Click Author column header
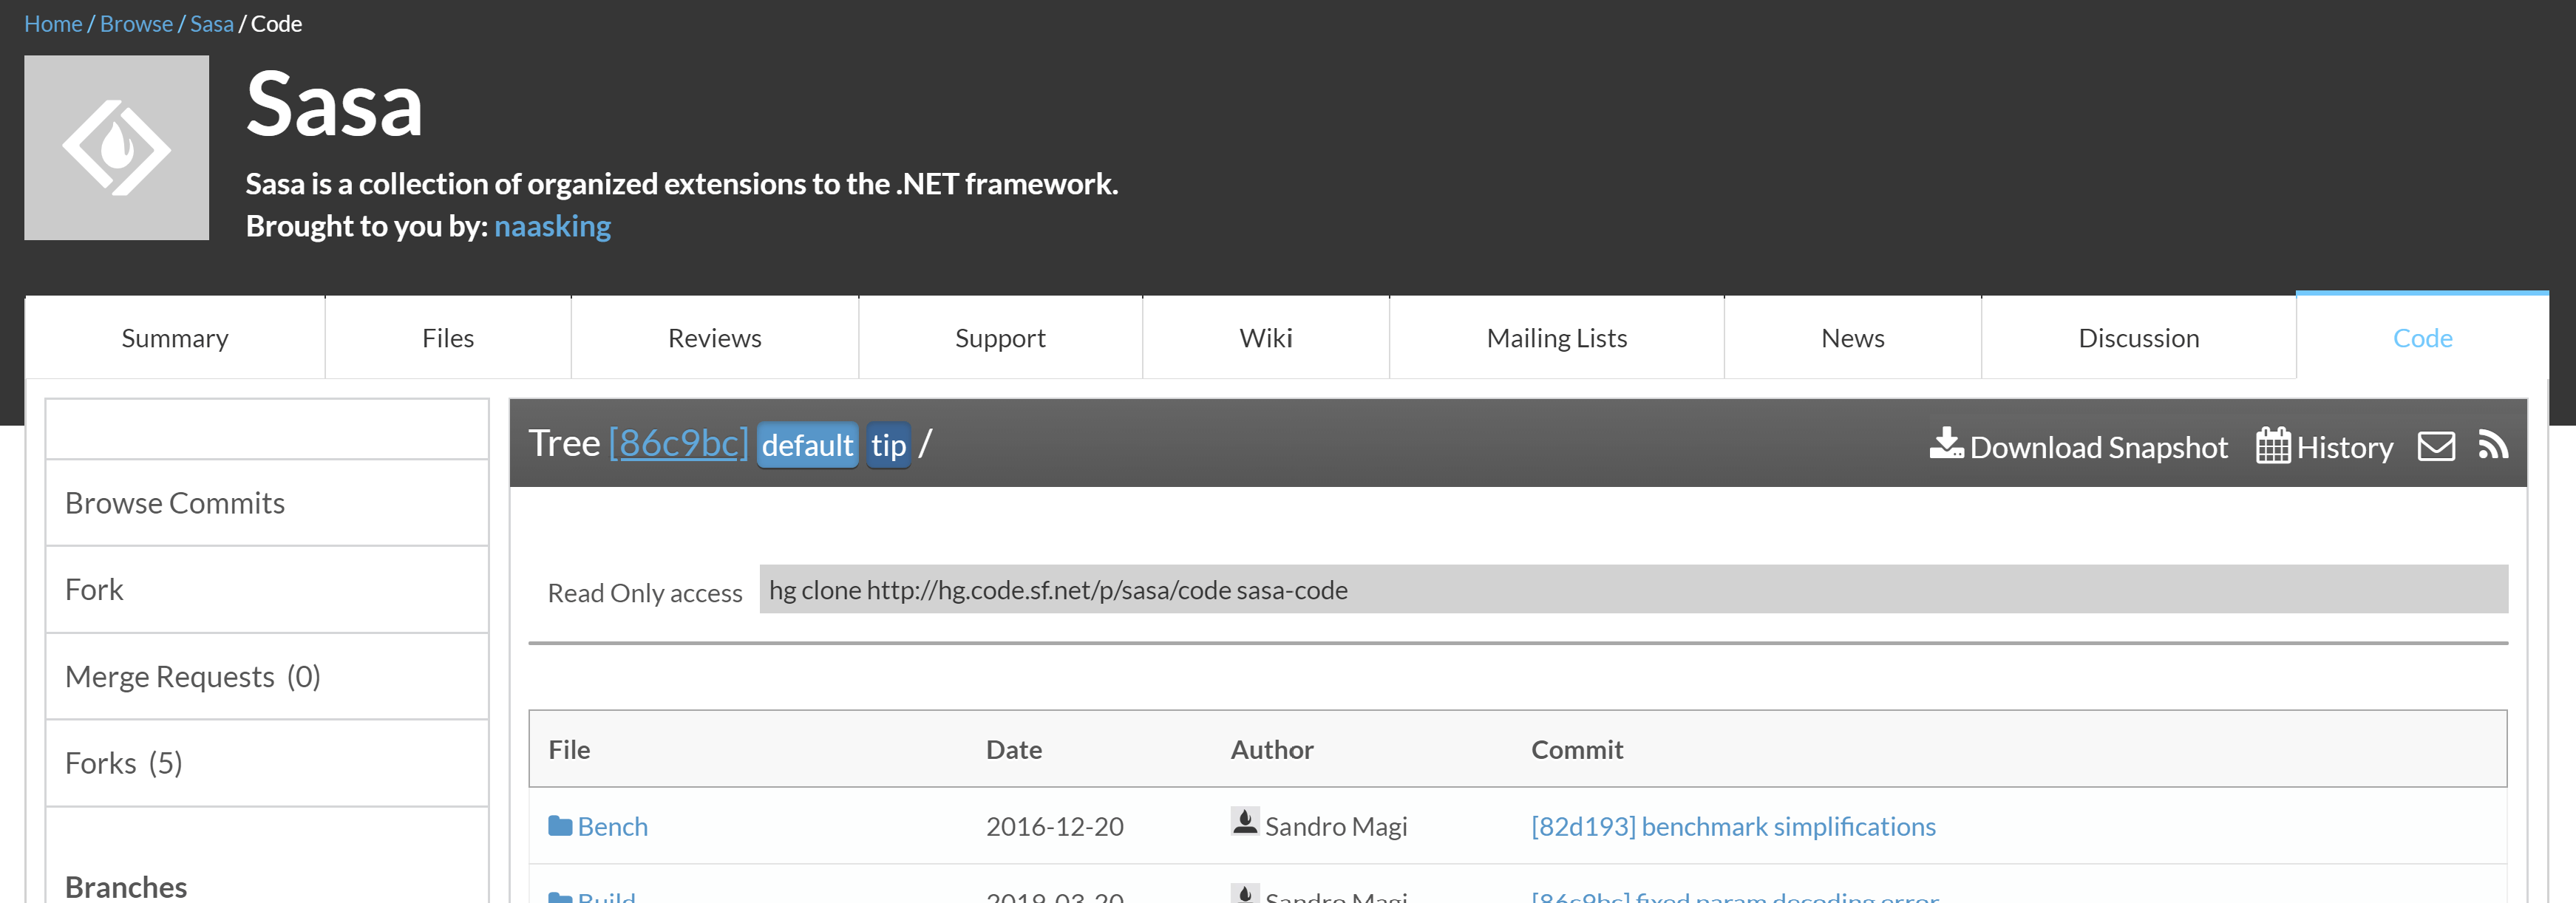 click(x=1271, y=749)
